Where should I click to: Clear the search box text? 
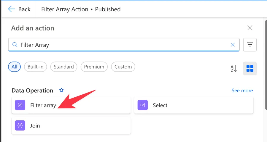point(233,45)
